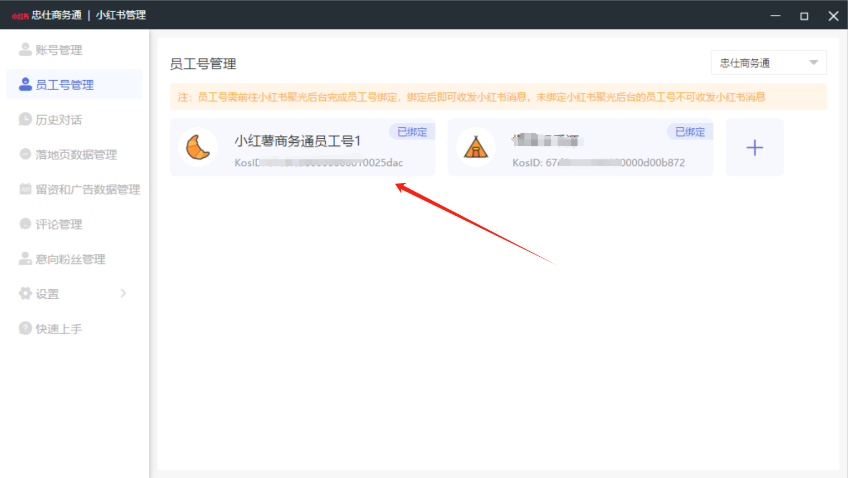Select 员工号管理 in sidebar
848x478 pixels.
(74, 85)
